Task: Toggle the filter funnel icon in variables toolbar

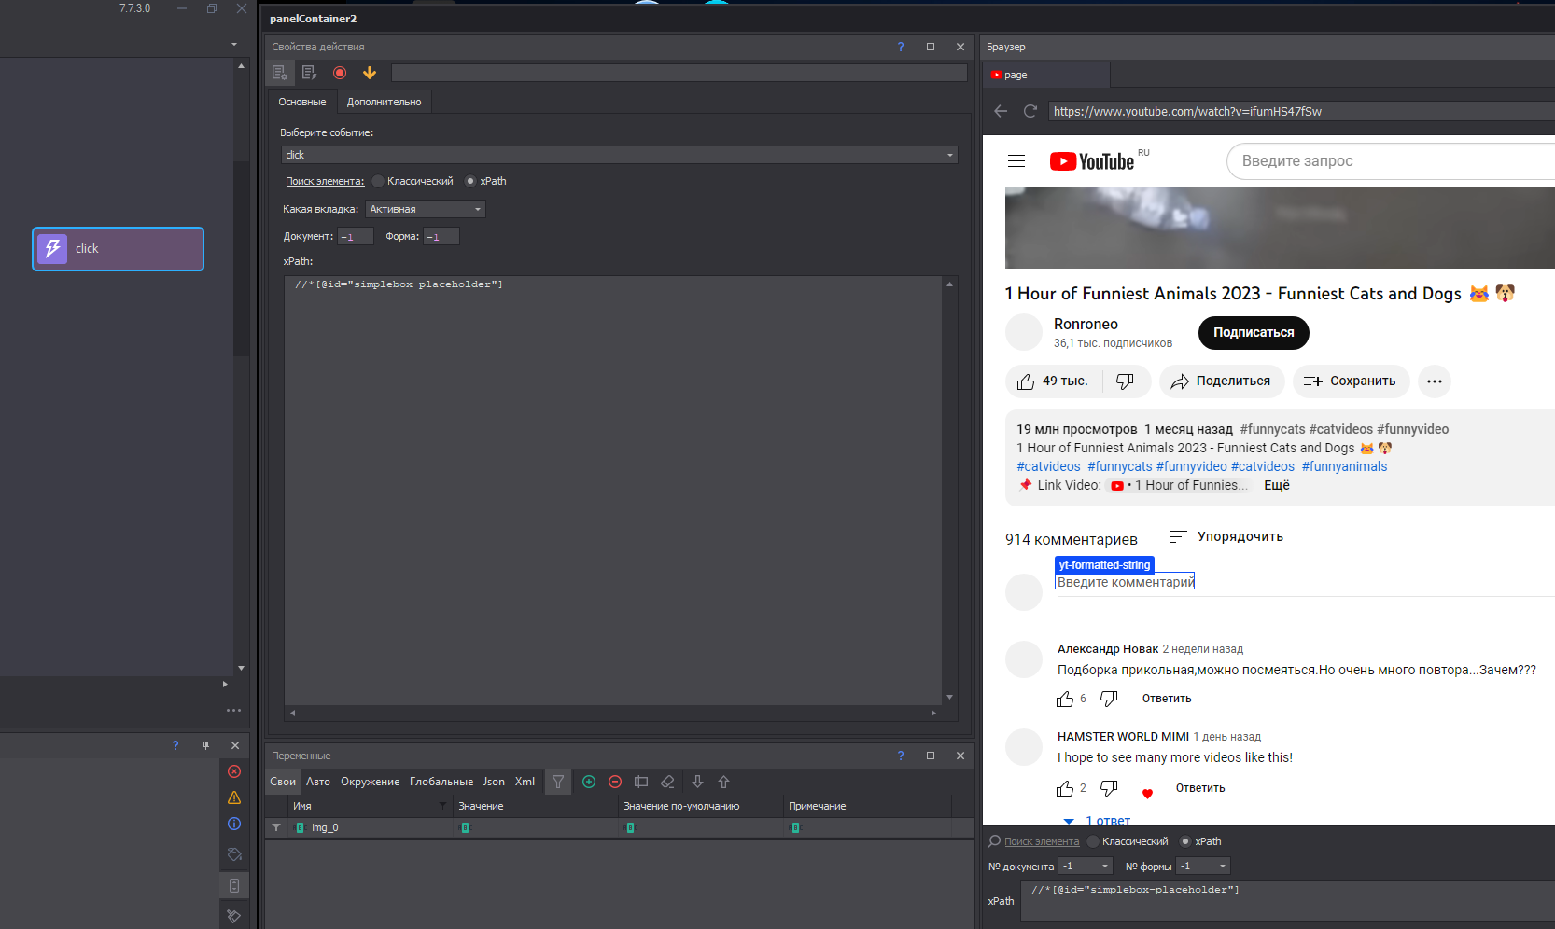Action: coord(558,782)
